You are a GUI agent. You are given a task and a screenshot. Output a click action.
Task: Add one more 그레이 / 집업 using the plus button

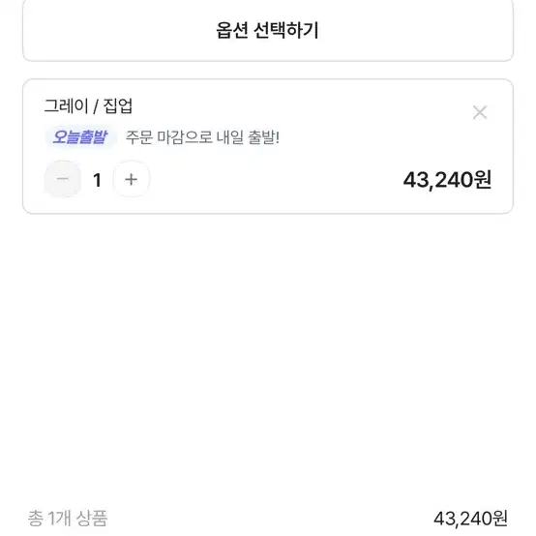[131, 179]
